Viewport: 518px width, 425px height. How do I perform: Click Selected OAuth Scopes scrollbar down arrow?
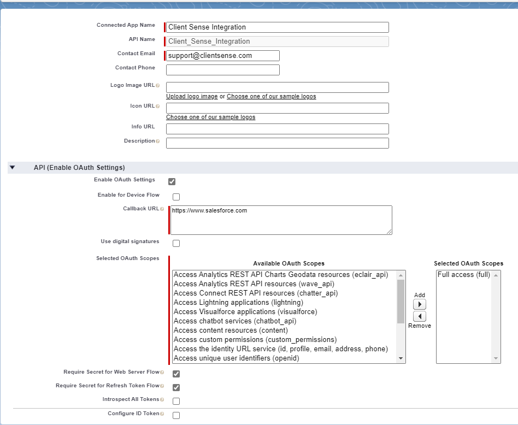point(496,358)
